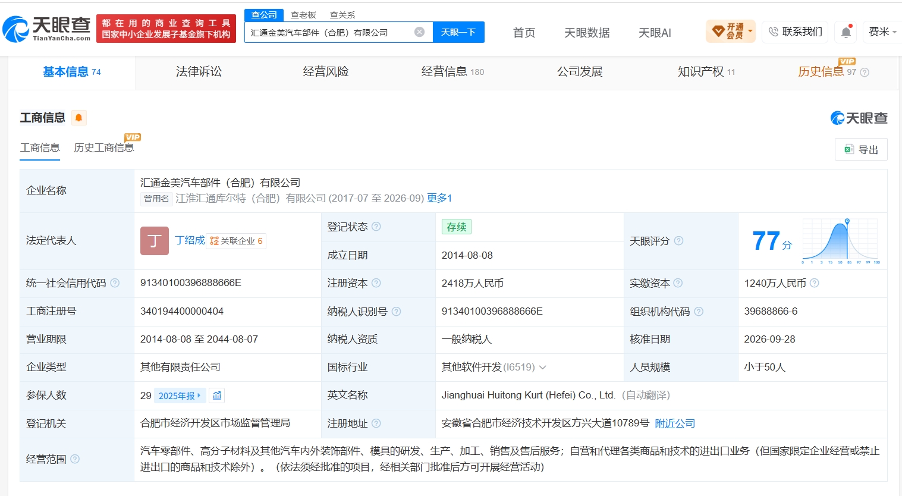This screenshot has width=902, height=496.
Task: Show help for 天眼评分
Action: [x=678, y=241]
